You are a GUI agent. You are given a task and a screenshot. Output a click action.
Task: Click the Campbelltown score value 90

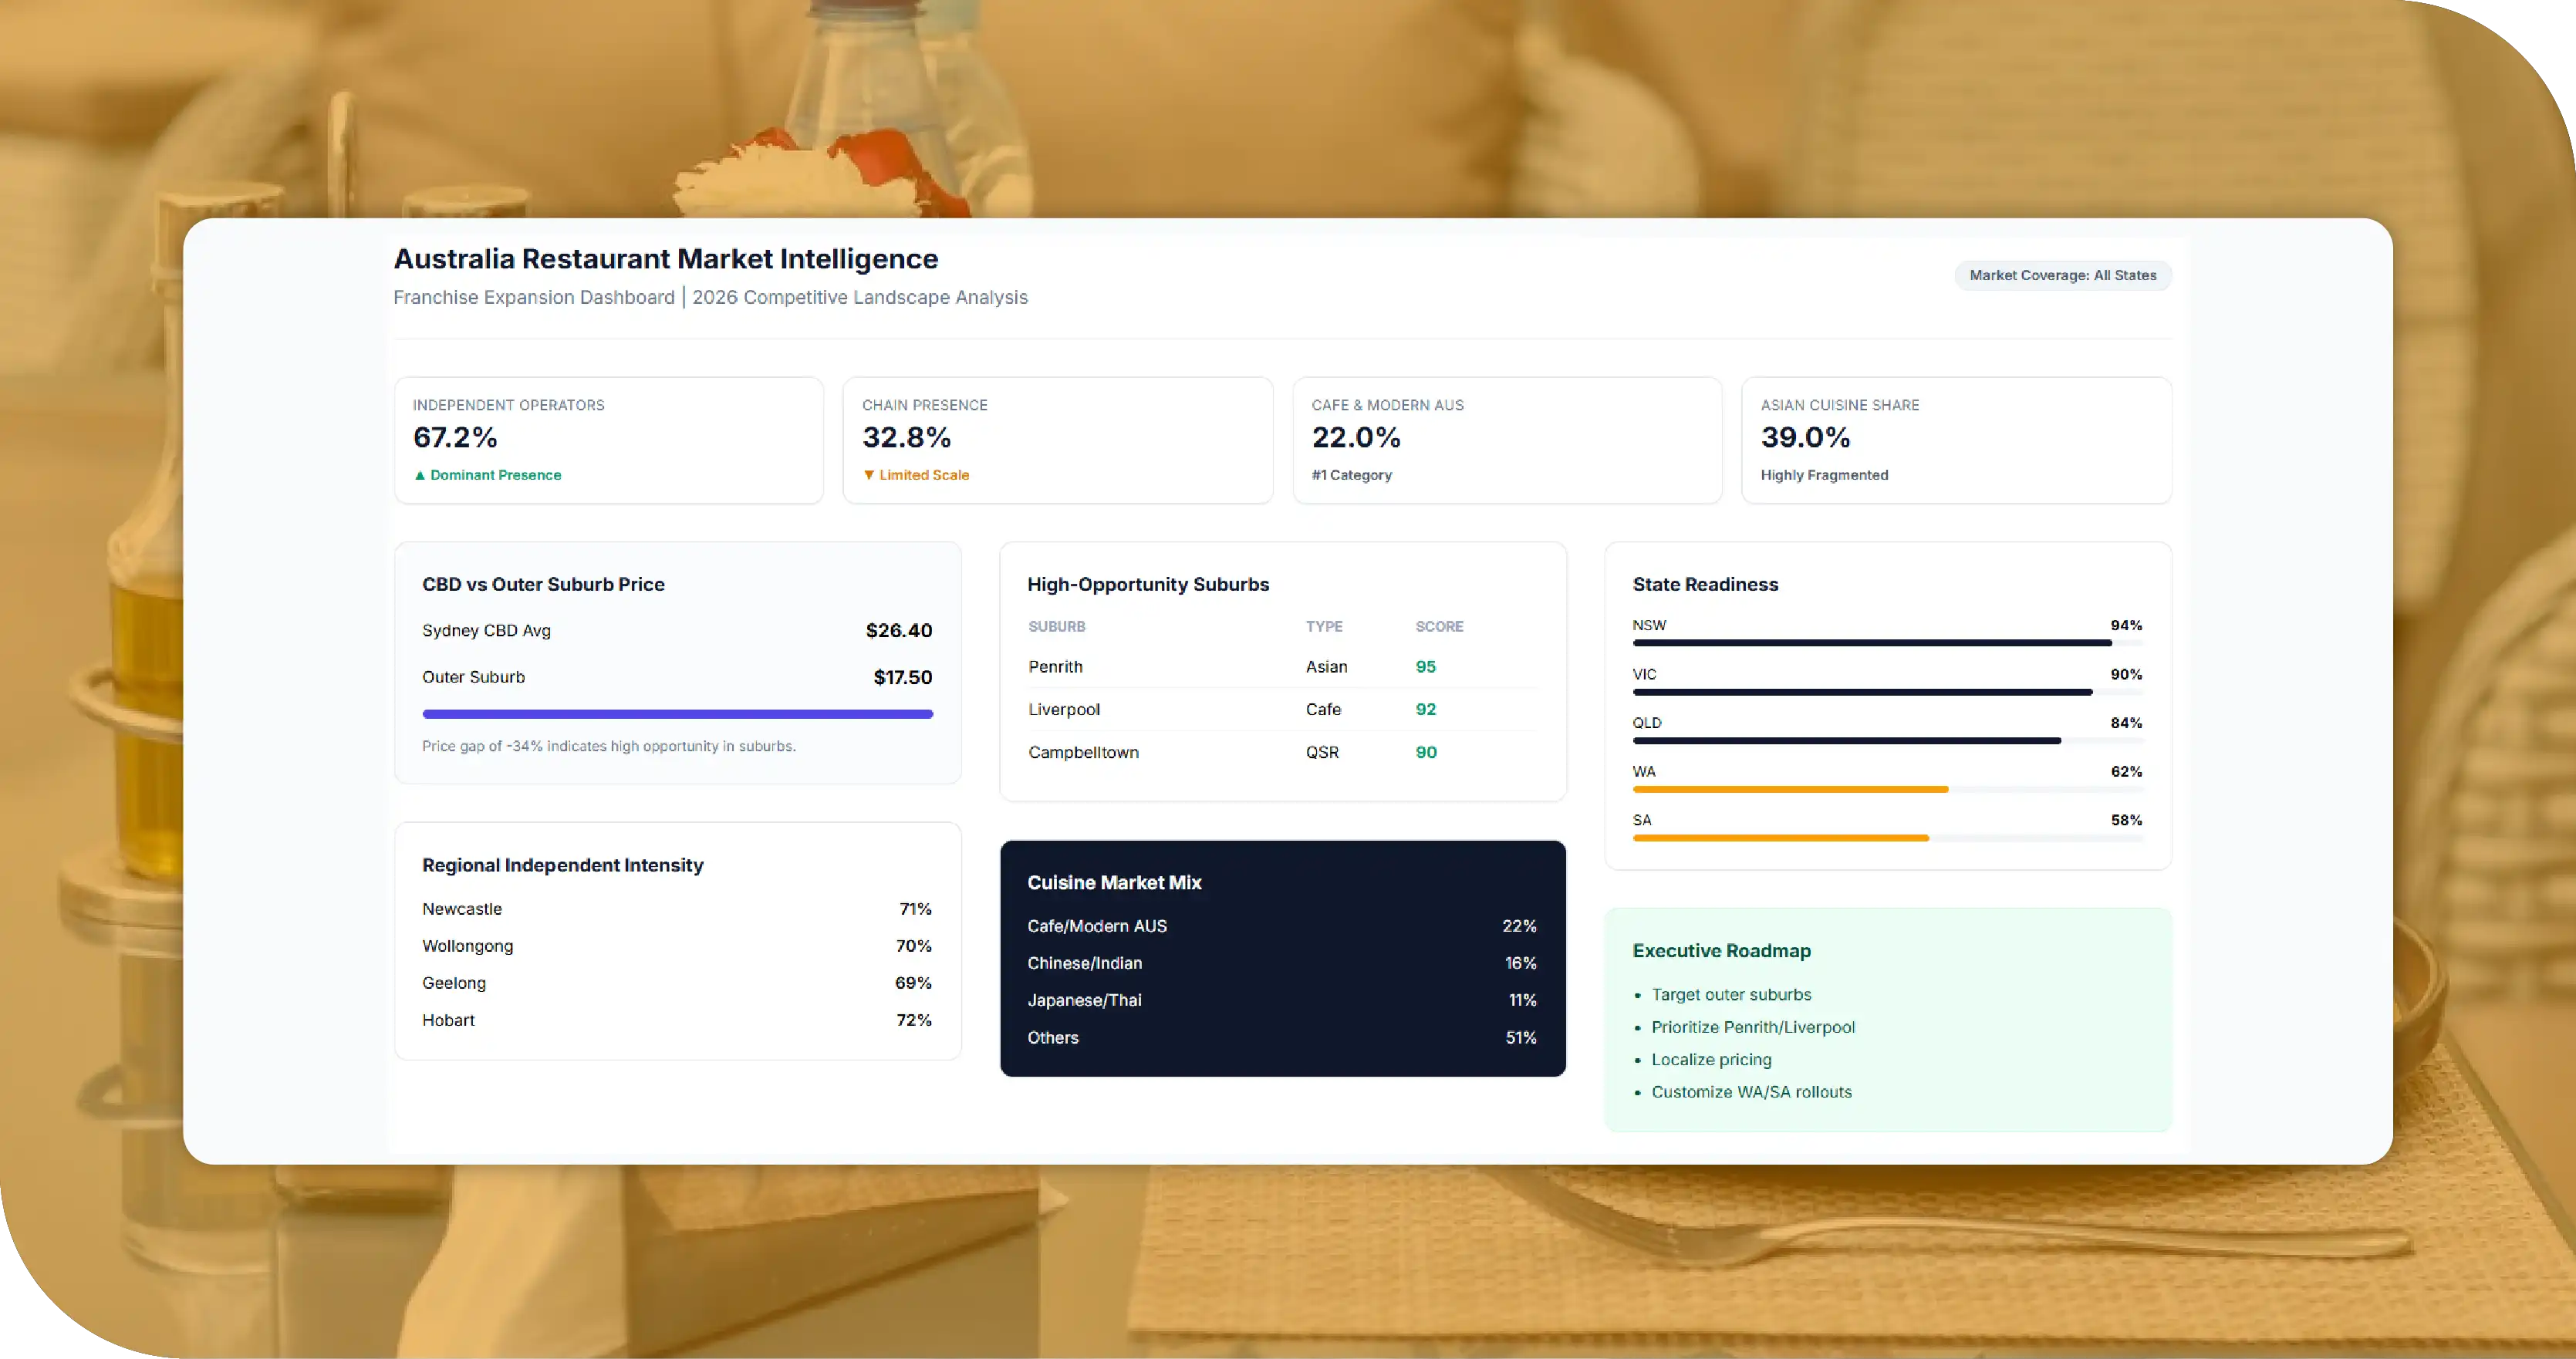coord(1426,752)
